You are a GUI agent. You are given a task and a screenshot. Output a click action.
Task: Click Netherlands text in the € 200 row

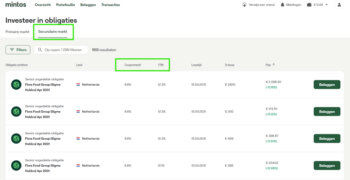91,111
